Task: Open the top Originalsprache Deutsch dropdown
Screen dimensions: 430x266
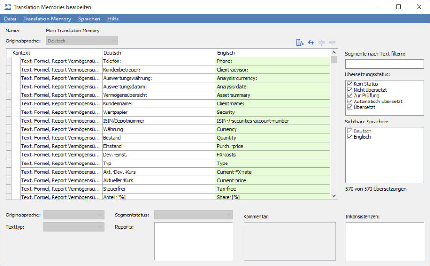Action: (82, 41)
